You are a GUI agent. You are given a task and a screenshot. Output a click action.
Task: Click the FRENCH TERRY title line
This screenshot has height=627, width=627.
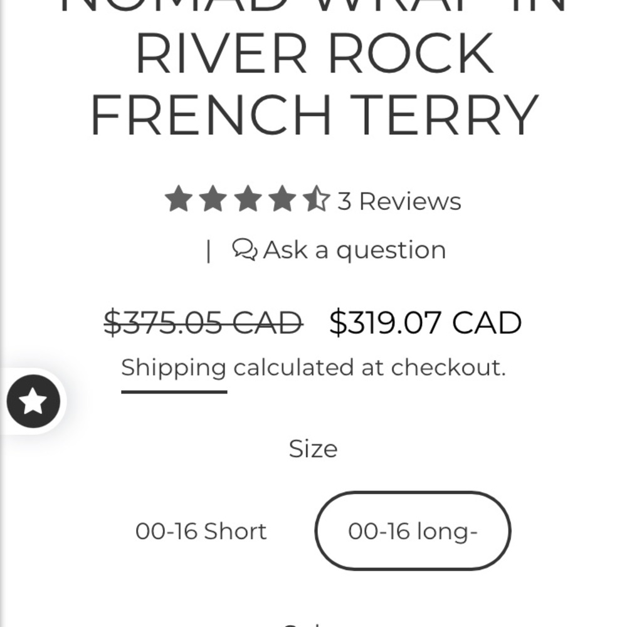(313, 115)
